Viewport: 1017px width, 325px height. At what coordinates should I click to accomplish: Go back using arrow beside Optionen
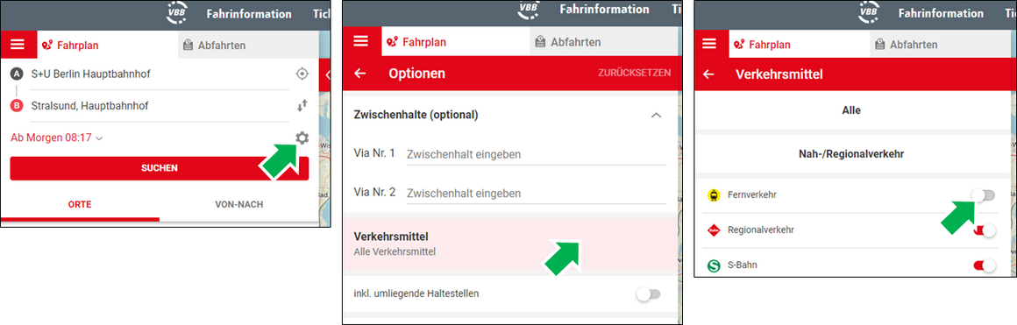tap(360, 74)
